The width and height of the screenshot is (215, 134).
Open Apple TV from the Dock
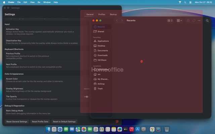click(x=126, y=129)
